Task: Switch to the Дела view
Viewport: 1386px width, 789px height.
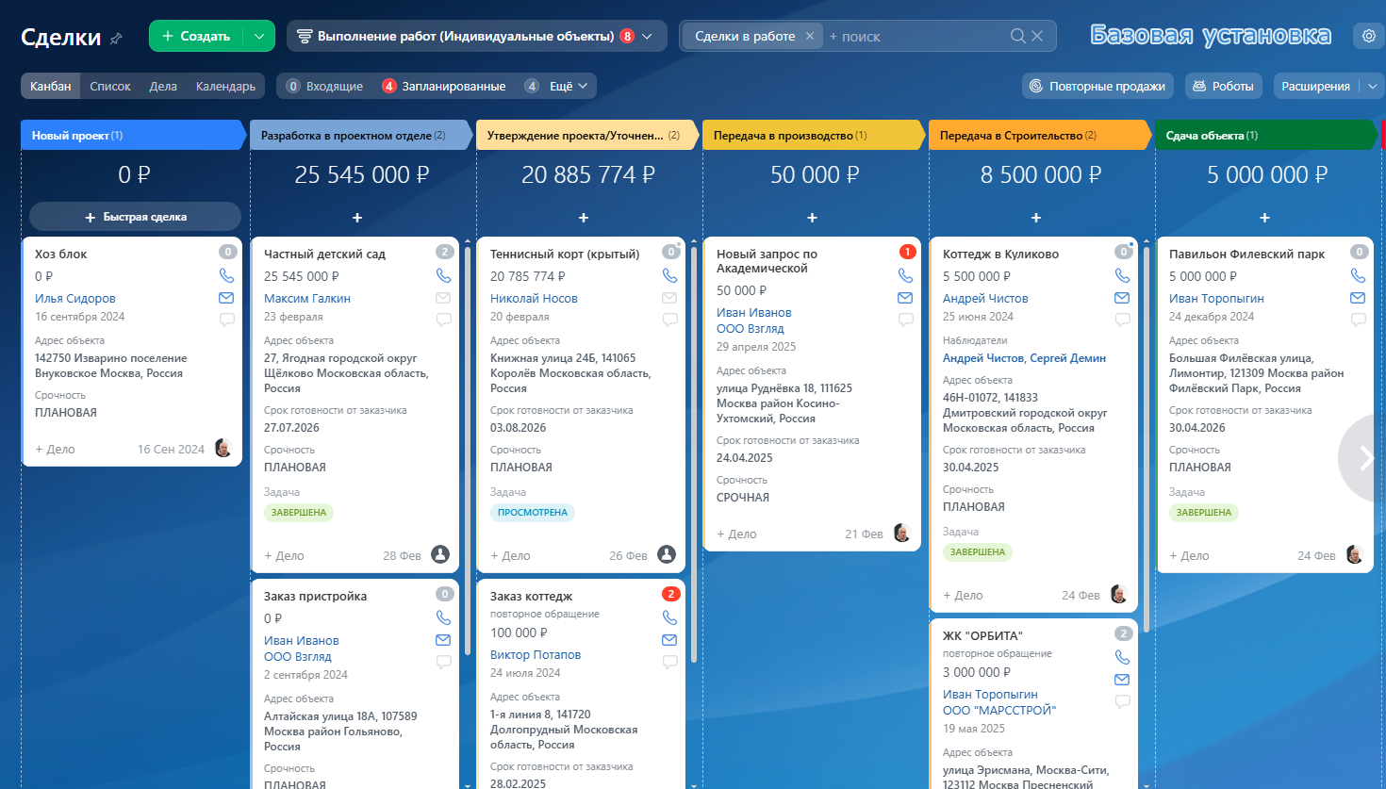Action: pyautogui.click(x=163, y=86)
